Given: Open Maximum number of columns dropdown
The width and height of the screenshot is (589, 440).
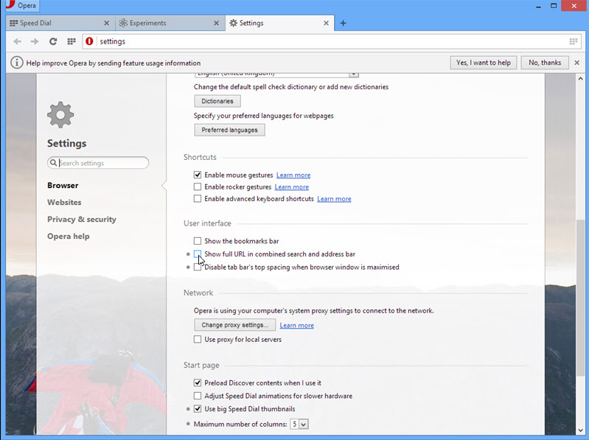Looking at the screenshot, I should (299, 425).
